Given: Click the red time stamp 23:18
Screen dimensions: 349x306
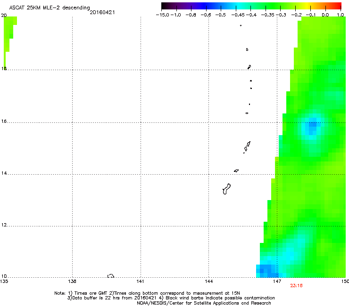Looking at the screenshot, I should coord(296,286).
